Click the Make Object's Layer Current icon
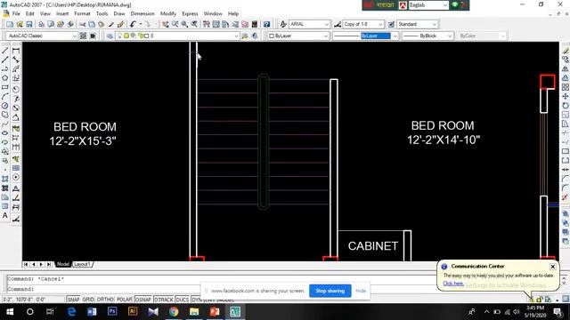The width and height of the screenshot is (570, 320). (245, 36)
